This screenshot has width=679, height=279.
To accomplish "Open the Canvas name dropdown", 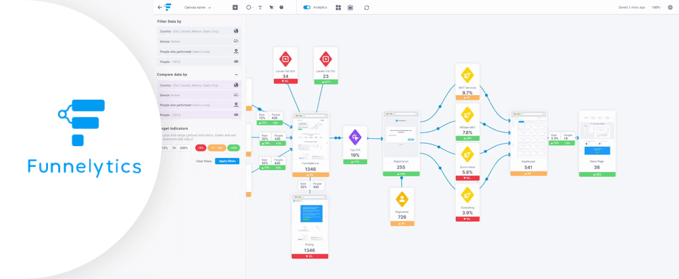I will click(197, 7).
